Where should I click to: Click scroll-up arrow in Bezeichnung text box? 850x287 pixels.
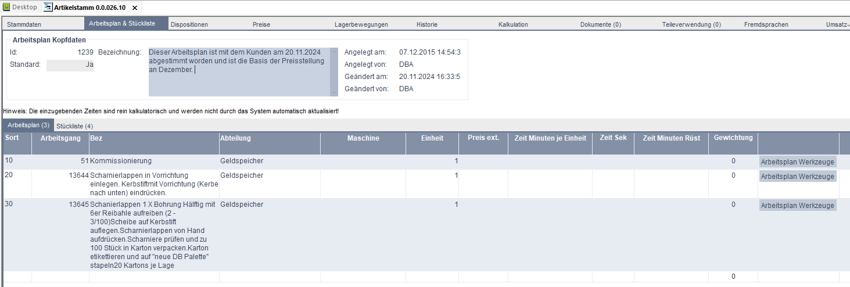333,52
